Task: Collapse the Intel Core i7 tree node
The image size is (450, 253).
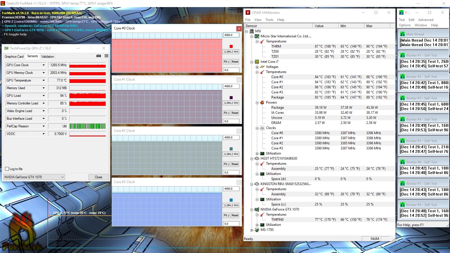Action: 252,62
